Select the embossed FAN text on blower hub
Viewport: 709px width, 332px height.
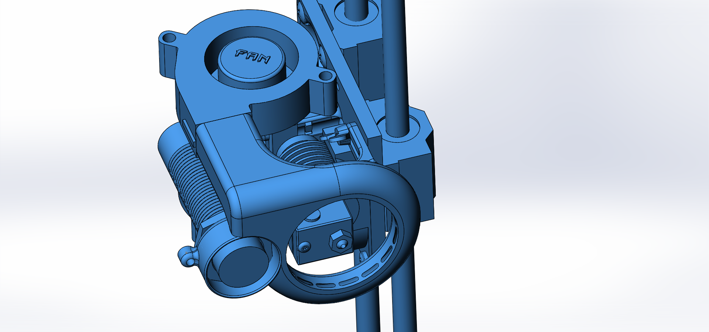coord(253,57)
